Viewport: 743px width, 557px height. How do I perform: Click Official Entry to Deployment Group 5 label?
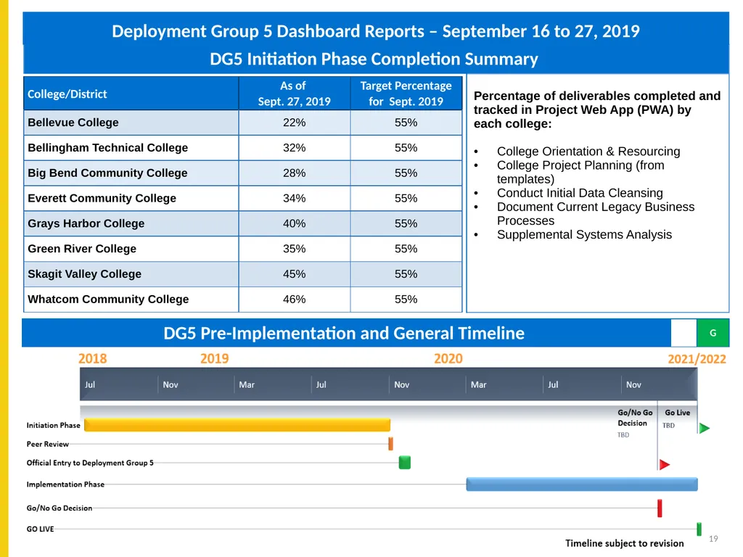click(90, 463)
